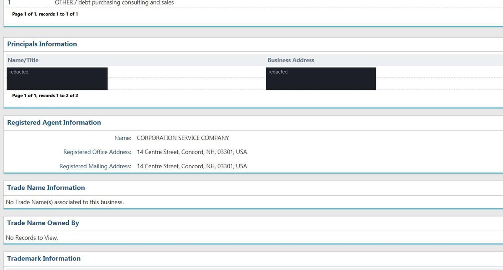503x270 pixels.
Task: Click the Name/Title column header
Action: point(23,60)
